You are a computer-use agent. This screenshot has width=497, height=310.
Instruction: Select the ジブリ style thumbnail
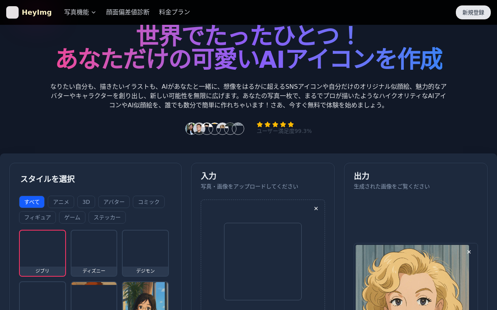point(42,253)
